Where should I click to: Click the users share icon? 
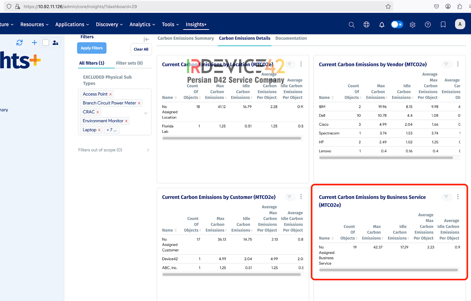pyautogui.click(x=55, y=43)
